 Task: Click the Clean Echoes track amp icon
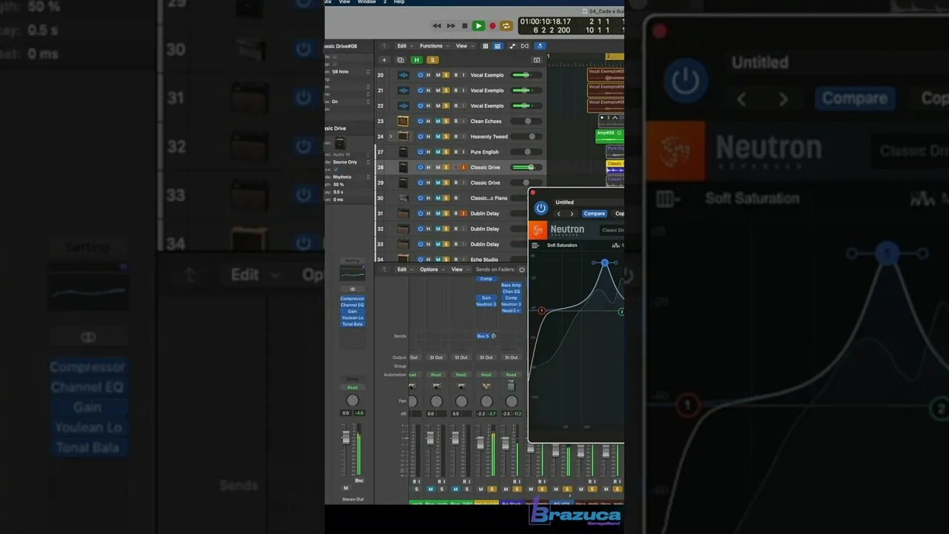tap(403, 121)
